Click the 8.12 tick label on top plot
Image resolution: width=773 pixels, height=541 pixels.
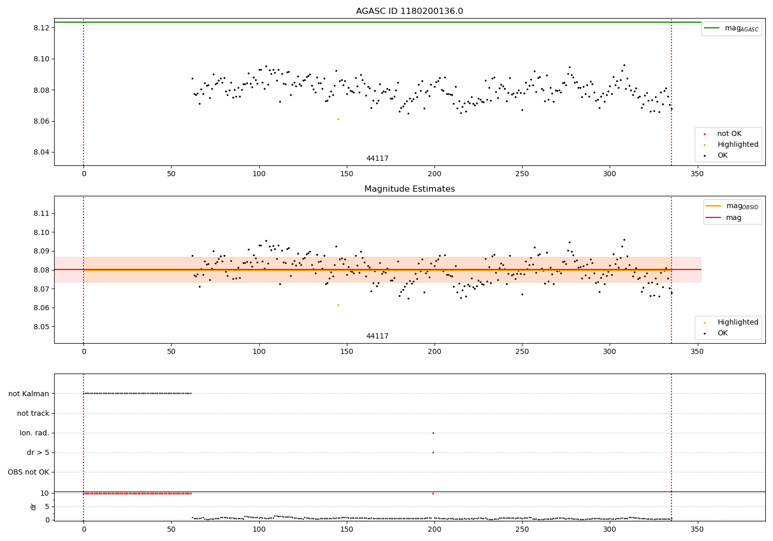[41, 28]
